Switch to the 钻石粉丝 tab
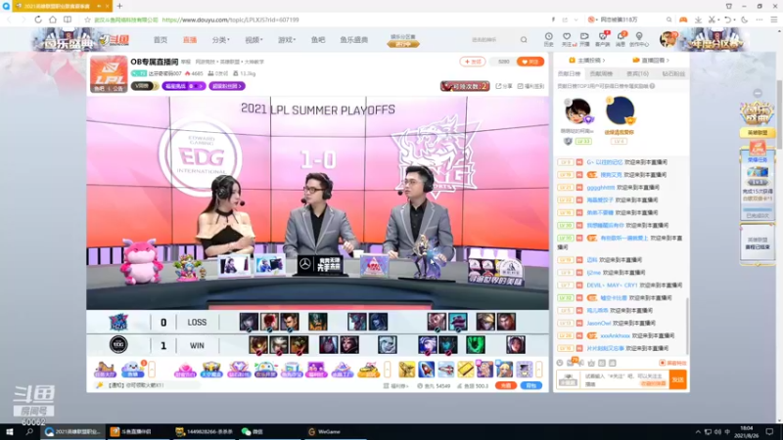783x440 pixels. [673, 74]
